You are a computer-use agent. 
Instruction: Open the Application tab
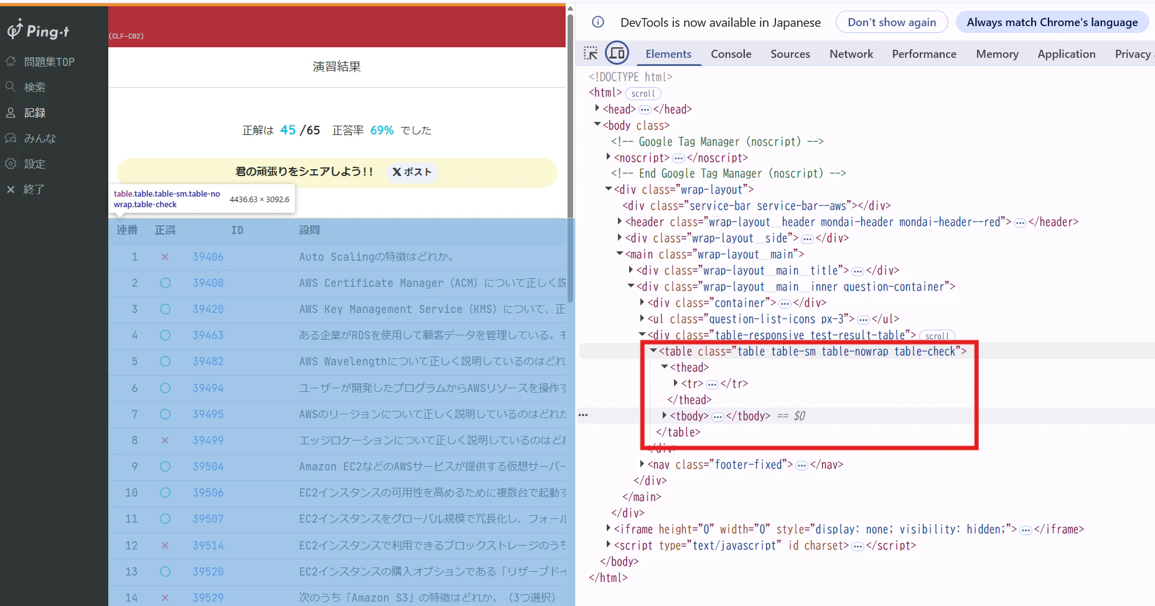(1067, 54)
